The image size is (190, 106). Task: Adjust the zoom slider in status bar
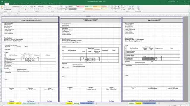coord(181,105)
